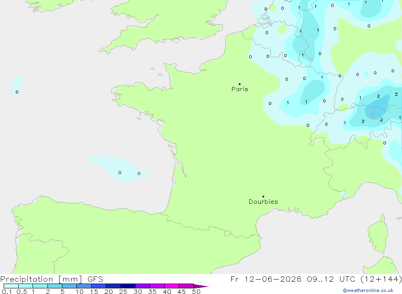Screen dimensions: 402x294
Task: Click the over-50 arrow tip of the legend
Action: [x=201, y=286]
